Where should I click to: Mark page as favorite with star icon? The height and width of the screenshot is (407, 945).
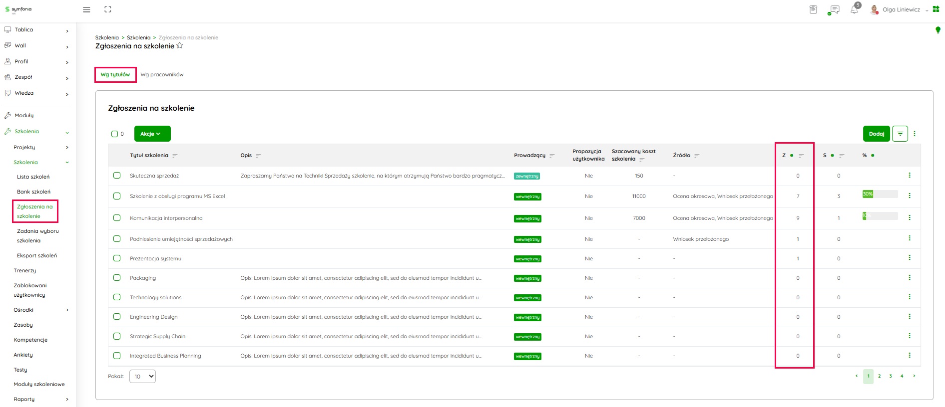180,46
